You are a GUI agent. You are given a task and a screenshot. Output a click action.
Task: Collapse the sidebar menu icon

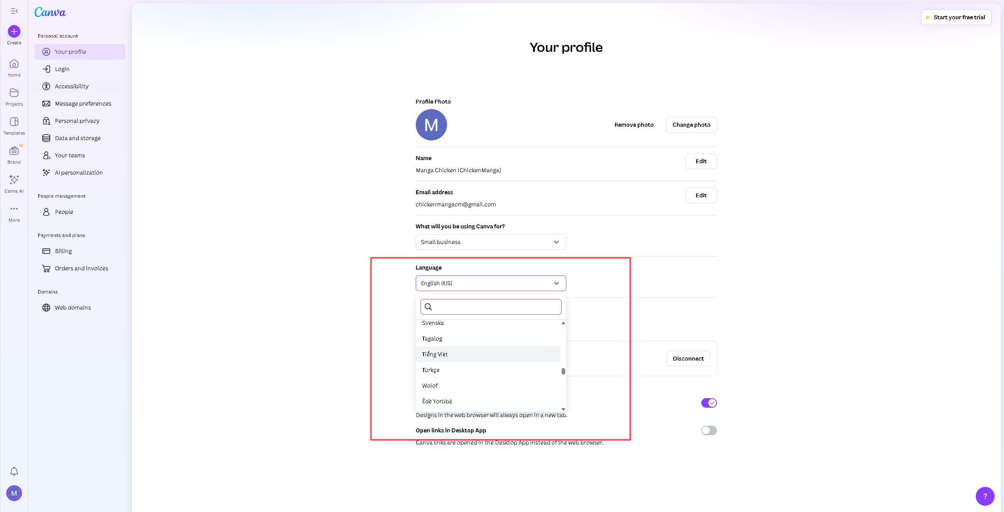point(14,11)
